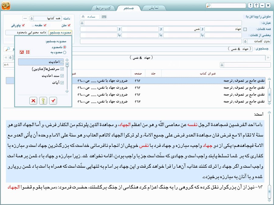274x205 pixels.
Task: Click results list scroll up arrow
Action: pos(269,79)
